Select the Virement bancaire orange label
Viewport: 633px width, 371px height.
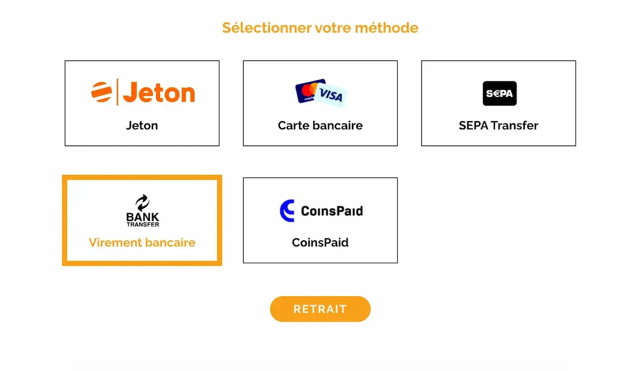tap(142, 242)
